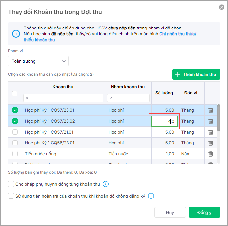The width and height of the screenshot is (228, 226).
Task: Delete the Tiền nước uống row
Action: click(x=211, y=154)
